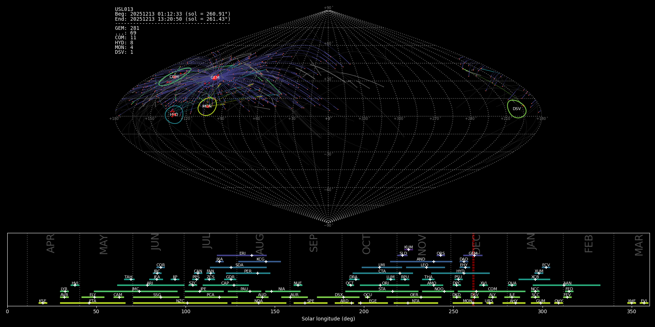
Task: Click the 'COM: 11' count entry
Action: pyautogui.click(x=126, y=38)
